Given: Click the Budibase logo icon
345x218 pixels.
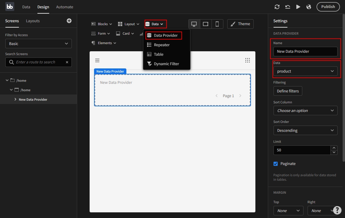Looking at the screenshot, I should 10,7.
